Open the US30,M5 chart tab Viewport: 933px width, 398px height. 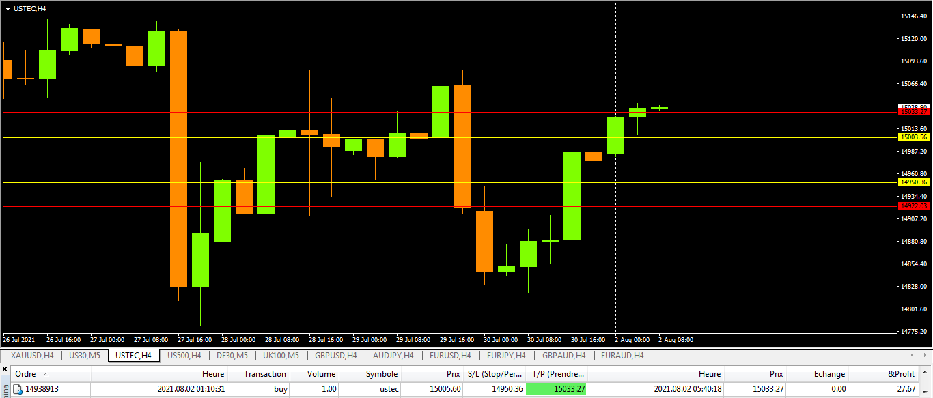pyautogui.click(x=85, y=356)
